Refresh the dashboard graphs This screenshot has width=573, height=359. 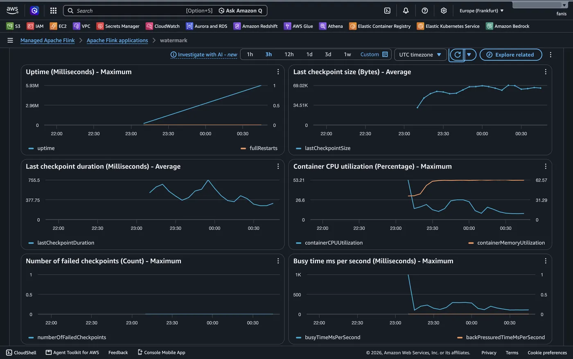(x=457, y=55)
